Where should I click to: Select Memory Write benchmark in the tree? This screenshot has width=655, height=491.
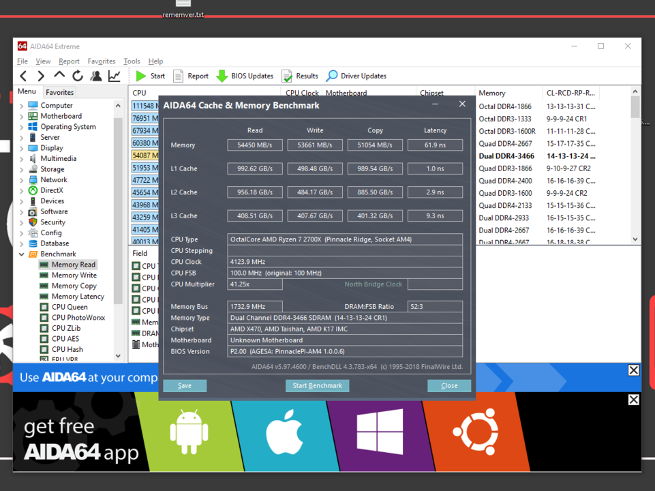click(x=74, y=276)
